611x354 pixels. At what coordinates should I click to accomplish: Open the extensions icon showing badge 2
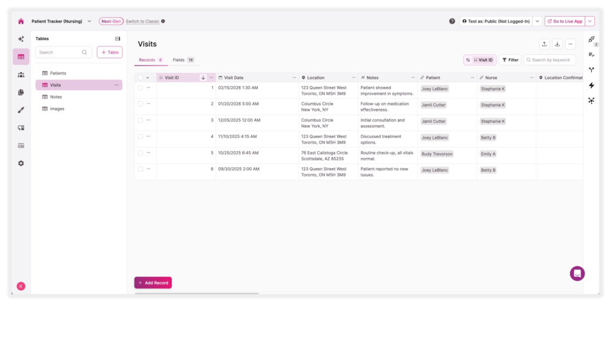point(590,39)
